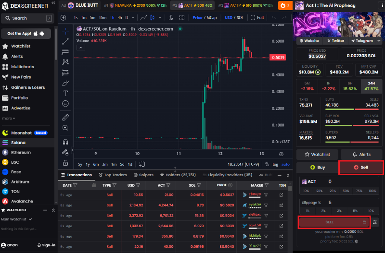Select the brush drawing tool
The image size is (385, 253).
point(65,83)
